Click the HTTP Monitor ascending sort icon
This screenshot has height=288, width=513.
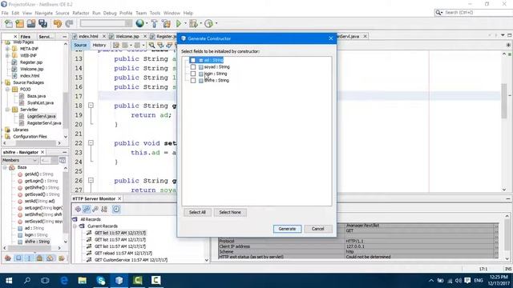[x=87, y=209]
